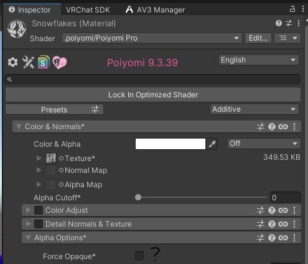Open the white Color & Alpha swatch
308x264 pixels.
click(x=170, y=144)
